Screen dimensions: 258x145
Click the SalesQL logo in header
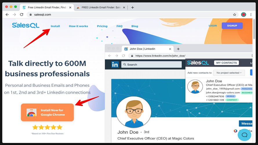26,25
